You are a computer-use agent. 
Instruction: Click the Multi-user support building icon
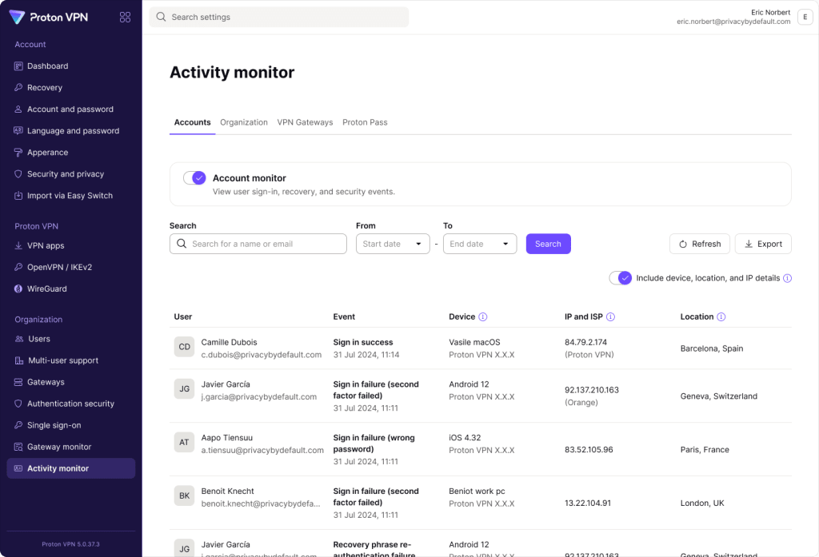click(x=19, y=360)
